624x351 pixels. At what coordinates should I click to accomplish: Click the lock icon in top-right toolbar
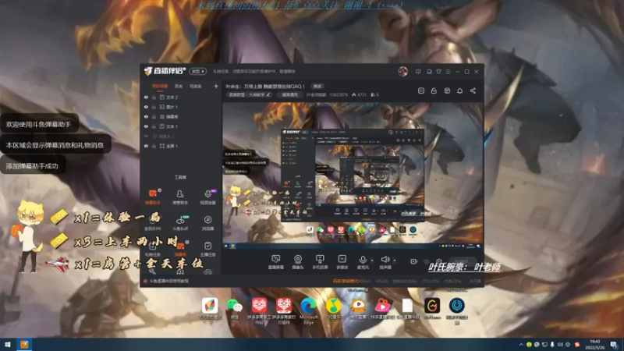(x=434, y=90)
